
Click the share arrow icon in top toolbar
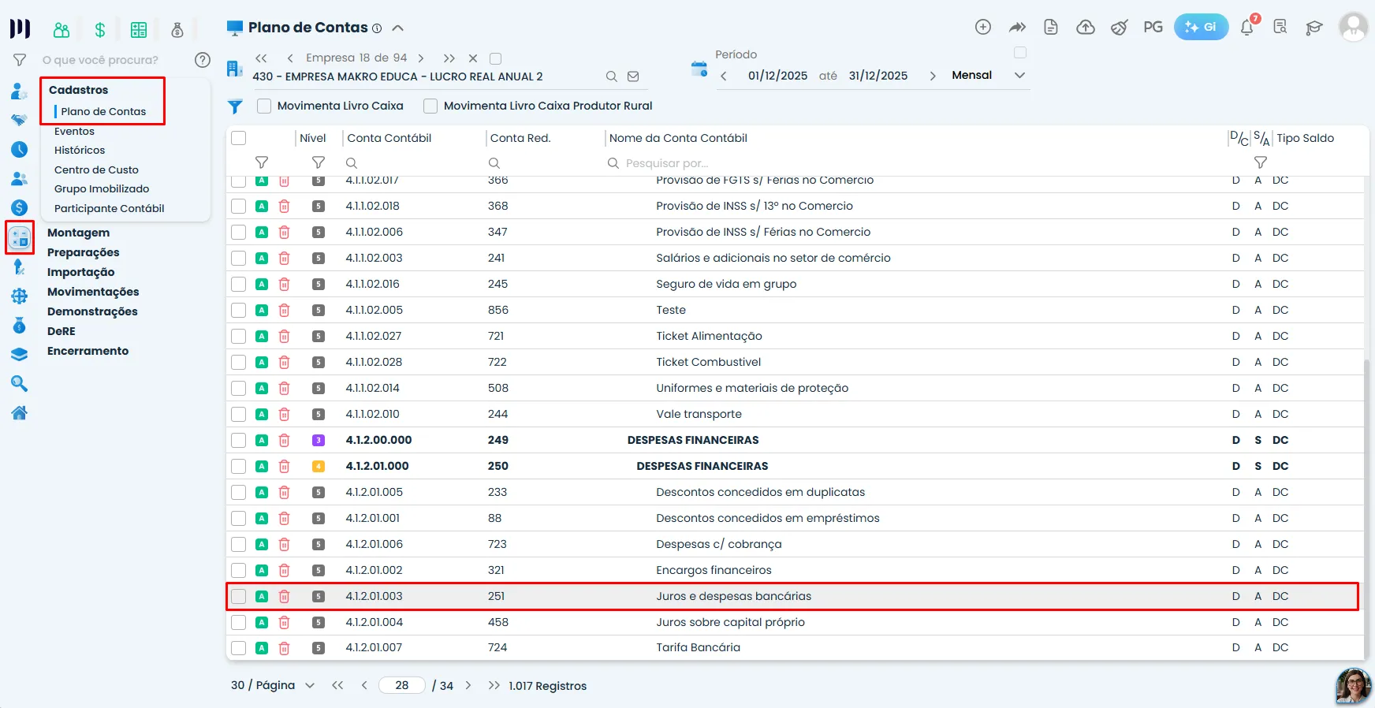1018,28
